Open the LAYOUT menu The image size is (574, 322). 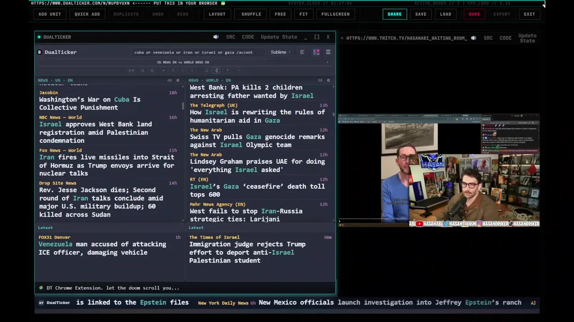point(217,14)
